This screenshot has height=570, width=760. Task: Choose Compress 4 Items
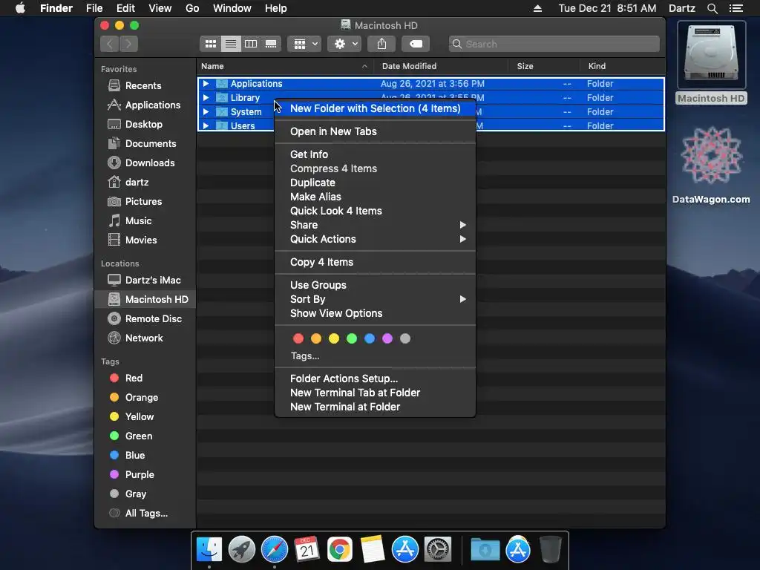(375, 168)
